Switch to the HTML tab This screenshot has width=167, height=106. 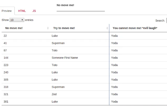(x=22, y=11)
